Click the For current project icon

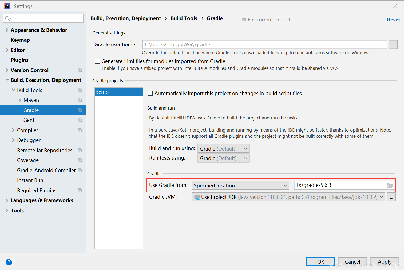coord(244,20)
